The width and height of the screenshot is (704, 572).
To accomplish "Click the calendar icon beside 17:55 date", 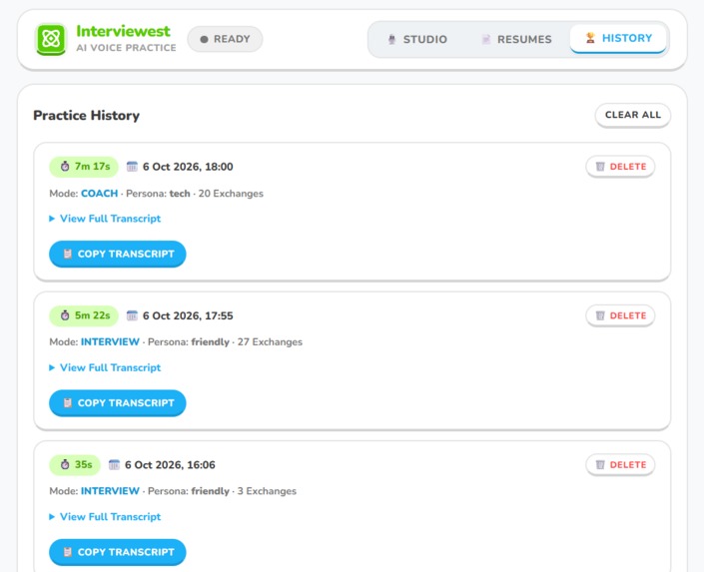I will click(132, 315).
